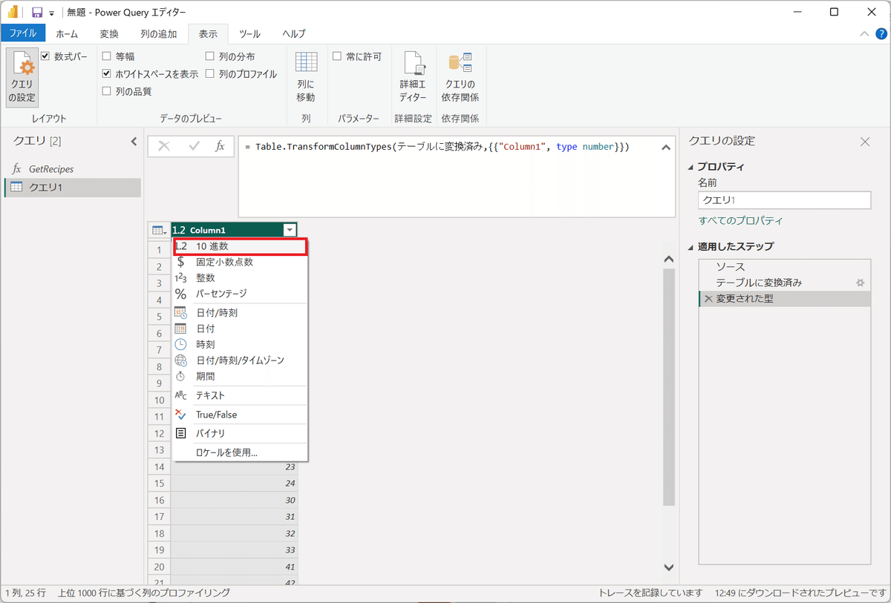This screenshot has height=603, width=891.
Task: Click scroll up arrow of data grid
Action: [x=668, y=259]
